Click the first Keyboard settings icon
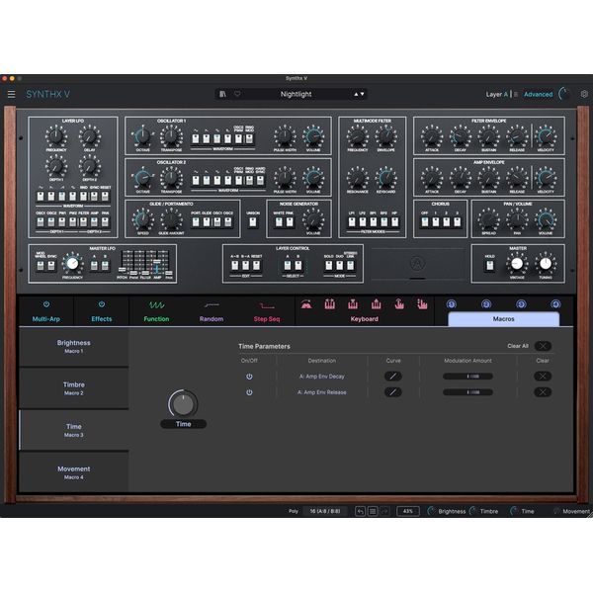Screen dimensions: 593x593 306,304
